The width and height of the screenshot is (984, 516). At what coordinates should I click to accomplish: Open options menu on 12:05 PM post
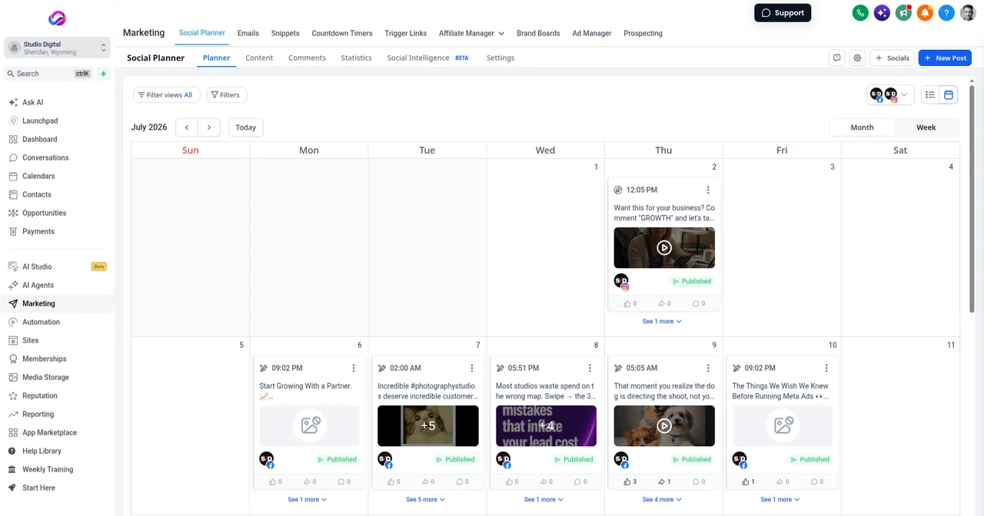tap(708, 190)
